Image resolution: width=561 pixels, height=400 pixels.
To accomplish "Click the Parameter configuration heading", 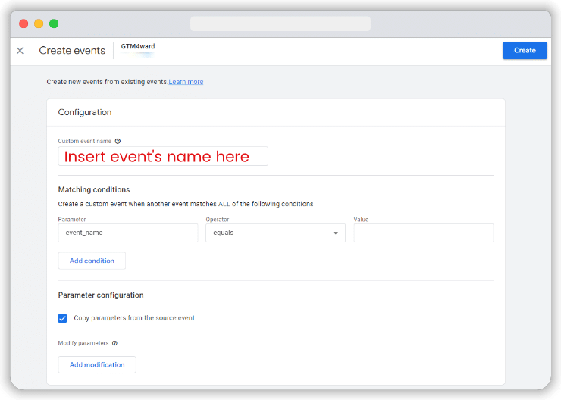I will (101, 295).
